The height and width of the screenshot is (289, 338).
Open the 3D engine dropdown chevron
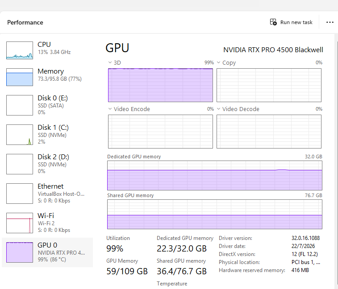110,63
